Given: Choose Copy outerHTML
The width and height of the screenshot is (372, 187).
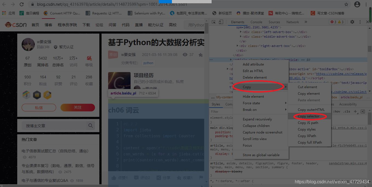Looking at the screenshot, I should [309, 110].
